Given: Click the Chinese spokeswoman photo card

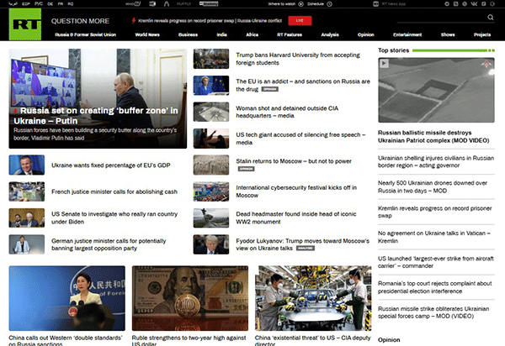Looking at the screenshot, I should click(x=67, y=298).
